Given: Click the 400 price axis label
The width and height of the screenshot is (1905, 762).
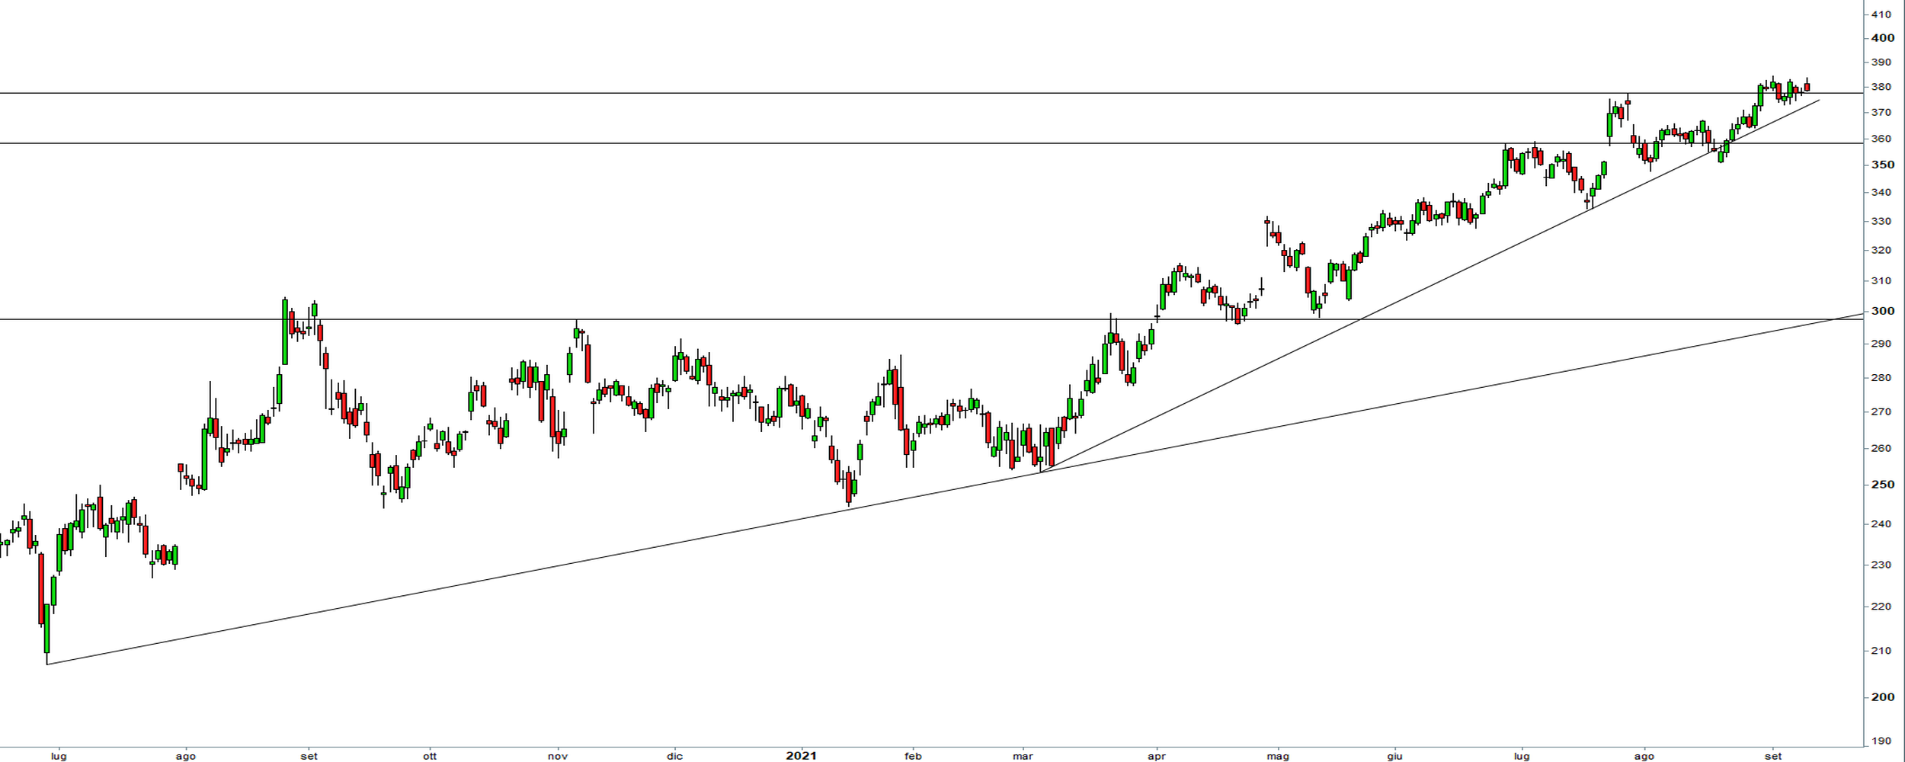Looking at the screenshot, I should pyautogui.click(x=1882, y=38).
